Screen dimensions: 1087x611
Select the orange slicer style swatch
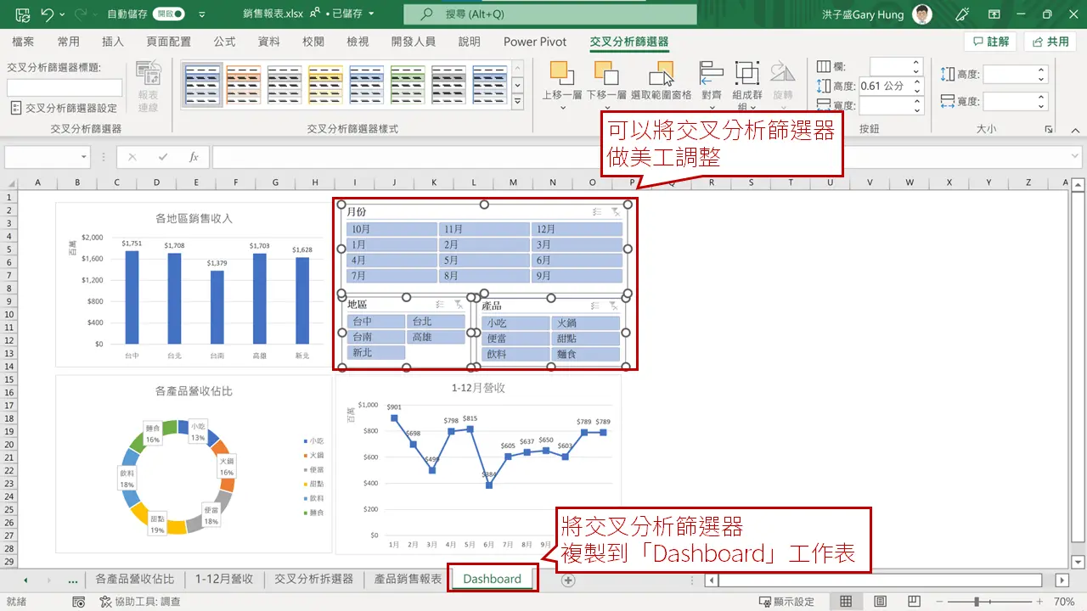pos(243,86)
